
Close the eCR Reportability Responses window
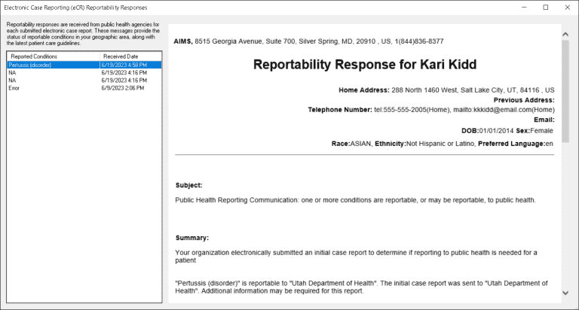(567, 8)
